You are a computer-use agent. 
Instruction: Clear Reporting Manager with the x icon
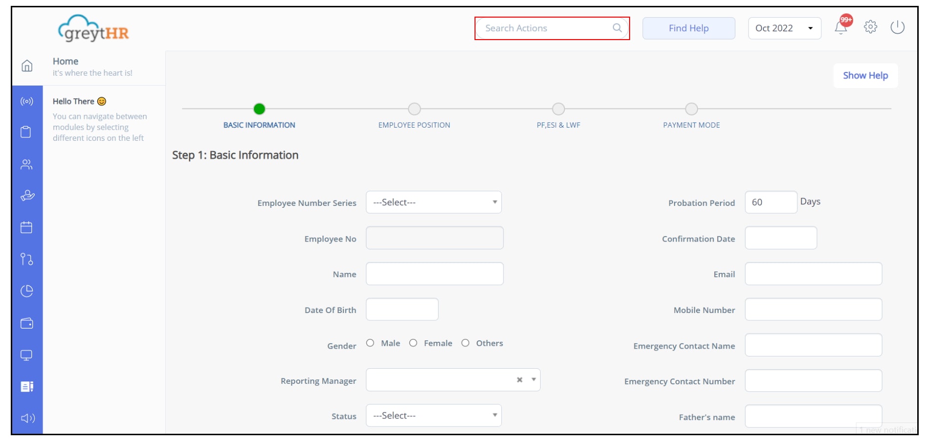click(x=520, y=380)
